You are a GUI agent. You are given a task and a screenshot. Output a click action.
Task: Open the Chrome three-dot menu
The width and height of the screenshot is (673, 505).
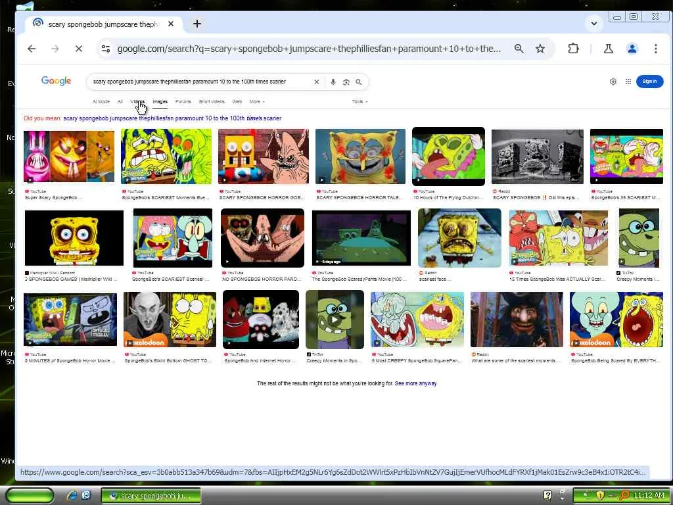coord(655,49)
